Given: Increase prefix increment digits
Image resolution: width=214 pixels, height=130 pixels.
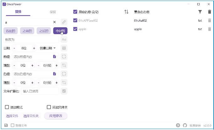Looking at the screenshot, I should 32,65.
